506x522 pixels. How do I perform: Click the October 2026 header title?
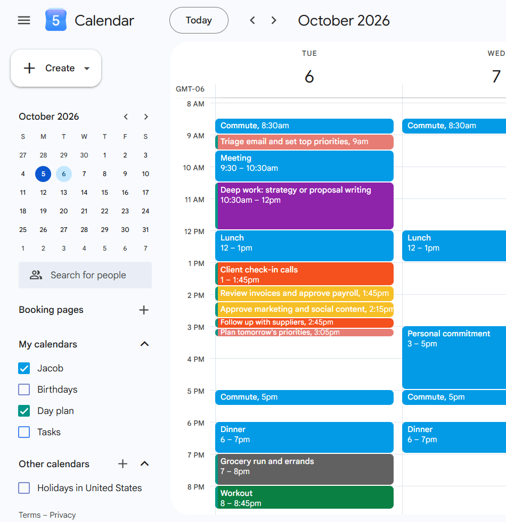pos(344,21)
